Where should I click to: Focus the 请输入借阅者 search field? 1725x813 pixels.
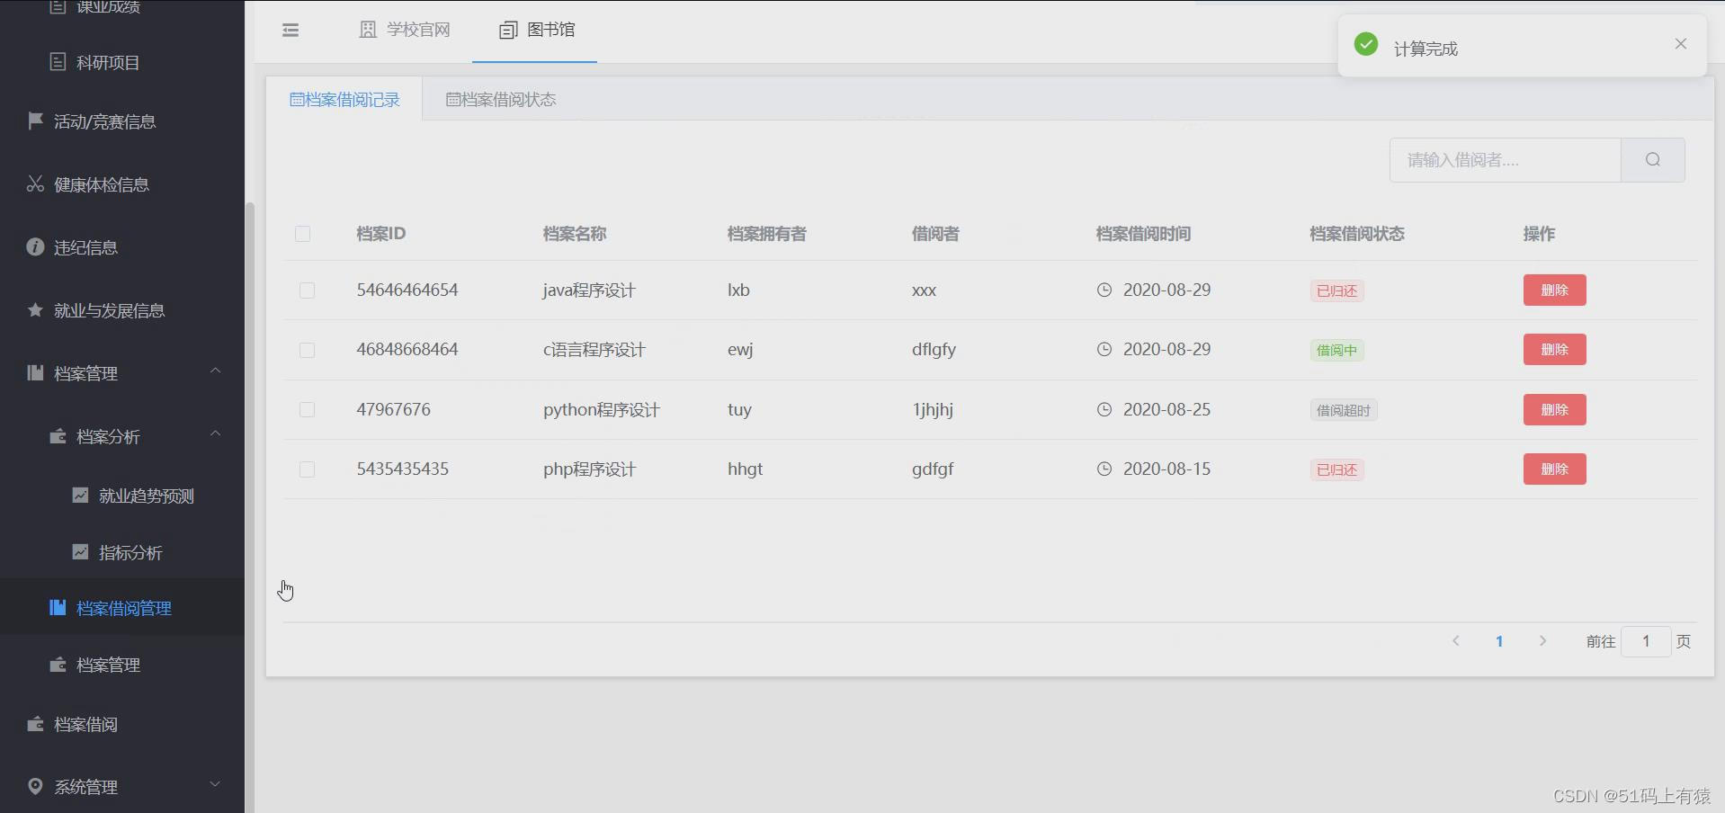1505,160
